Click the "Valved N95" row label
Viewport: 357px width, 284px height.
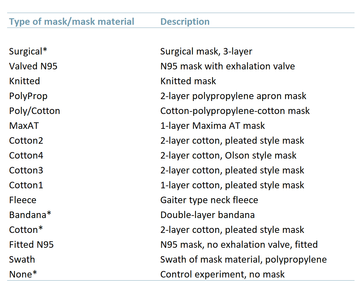click(x=33, y=66)
